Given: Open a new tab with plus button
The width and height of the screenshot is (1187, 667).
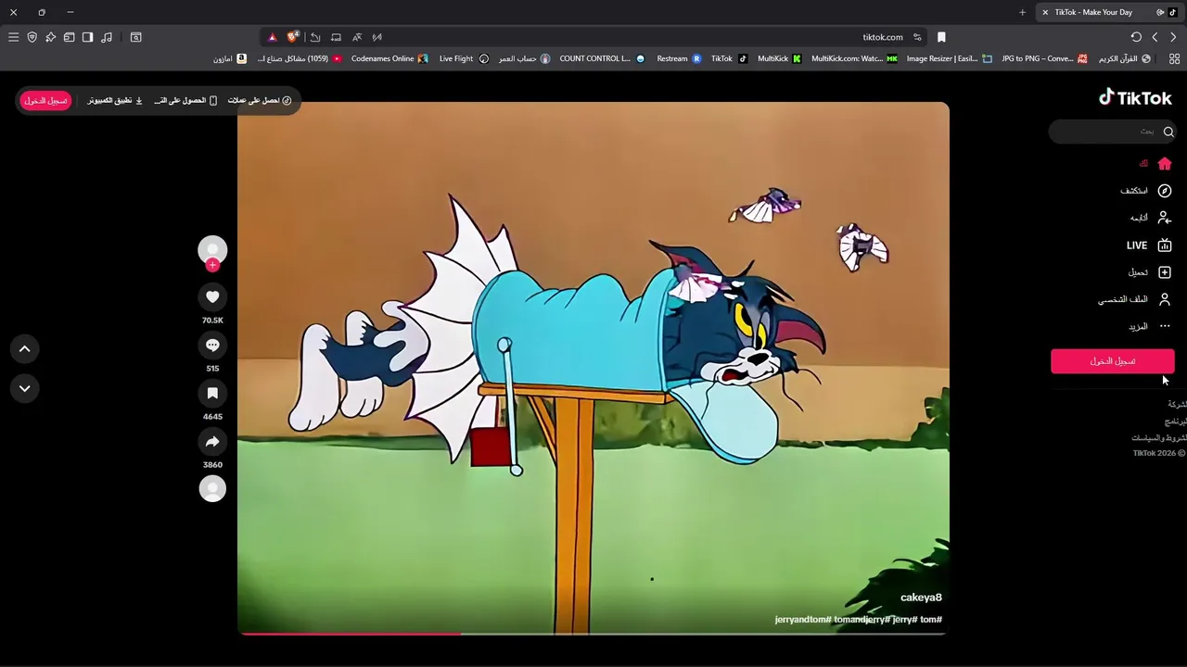Looking at the screenshot, I should tap(1022, 12).
